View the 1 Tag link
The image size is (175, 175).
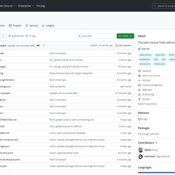pyautogui.click(x=30, y=36)
